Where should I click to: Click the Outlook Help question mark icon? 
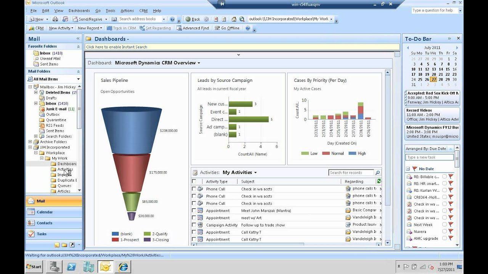tap(172, 19)
